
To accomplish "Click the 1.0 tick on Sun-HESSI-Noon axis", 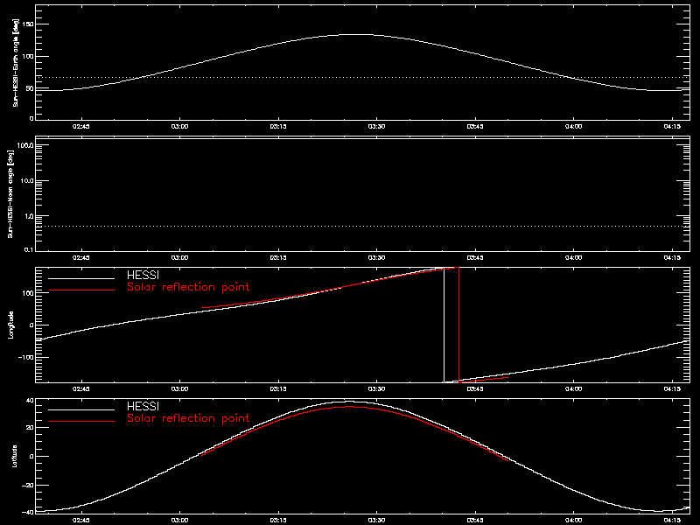I will coord(28,216).
